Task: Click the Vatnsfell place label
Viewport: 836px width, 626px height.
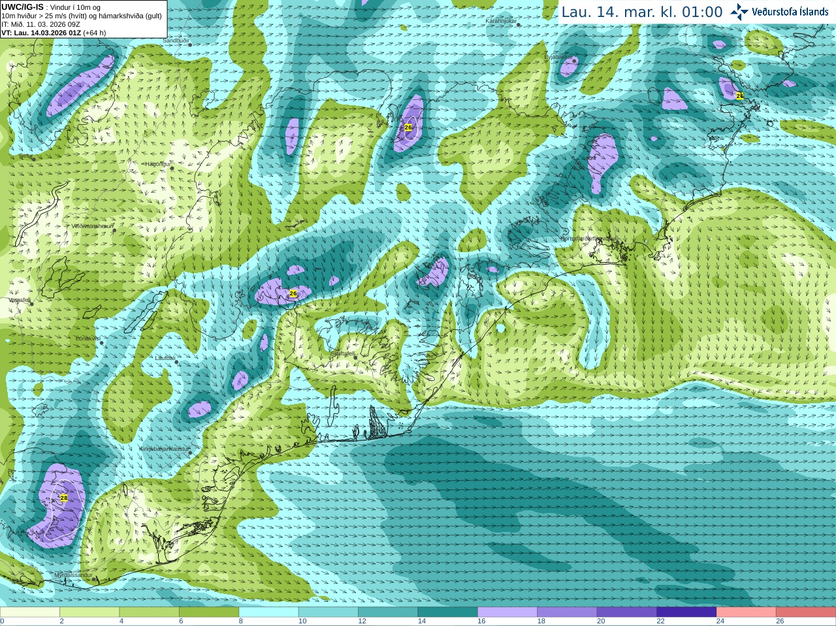Action: [19, 299]
